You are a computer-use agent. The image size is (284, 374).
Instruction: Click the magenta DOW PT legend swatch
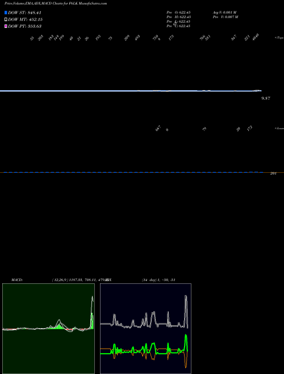click(6, 26)
